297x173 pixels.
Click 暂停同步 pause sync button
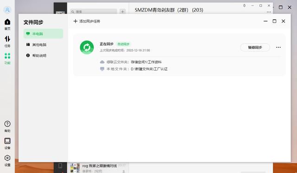(x=255, y=47)
